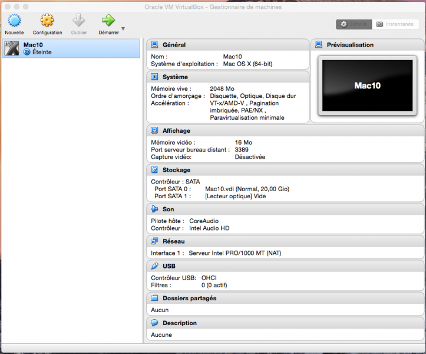Open the Son section header
The height and width of the screenshot is (354, 426).
(x=285, y=209)
